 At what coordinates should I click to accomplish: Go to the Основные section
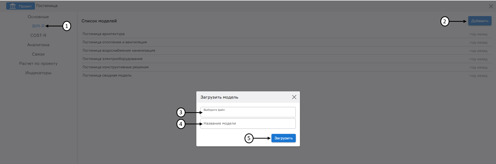[x=38, y=17]
